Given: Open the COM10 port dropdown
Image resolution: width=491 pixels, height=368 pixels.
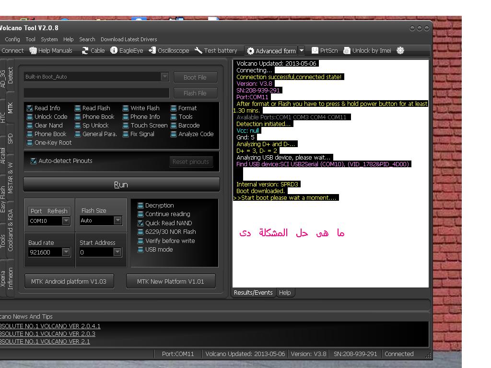Looking at the screenshot, I should point(66,220).
